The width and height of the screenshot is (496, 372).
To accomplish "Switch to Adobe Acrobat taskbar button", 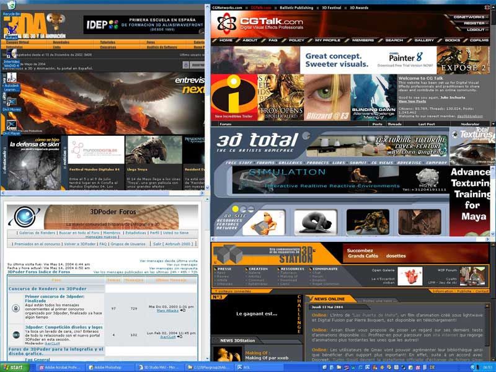I will click(x=60, y=367).
